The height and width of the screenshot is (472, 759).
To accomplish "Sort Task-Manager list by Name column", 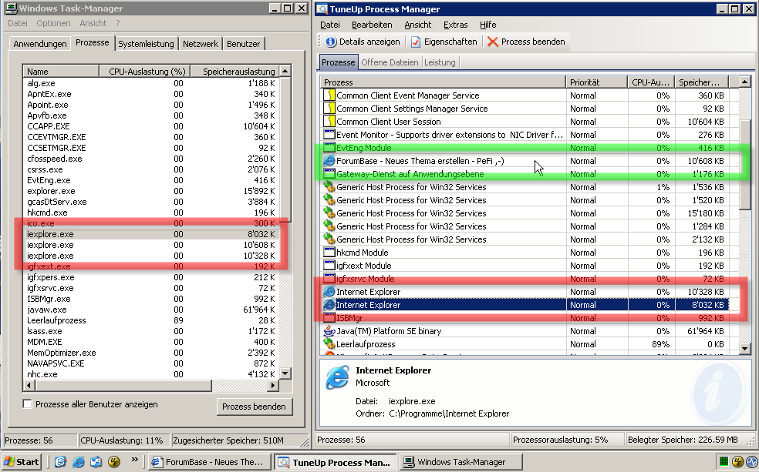I will coord(61,71).
